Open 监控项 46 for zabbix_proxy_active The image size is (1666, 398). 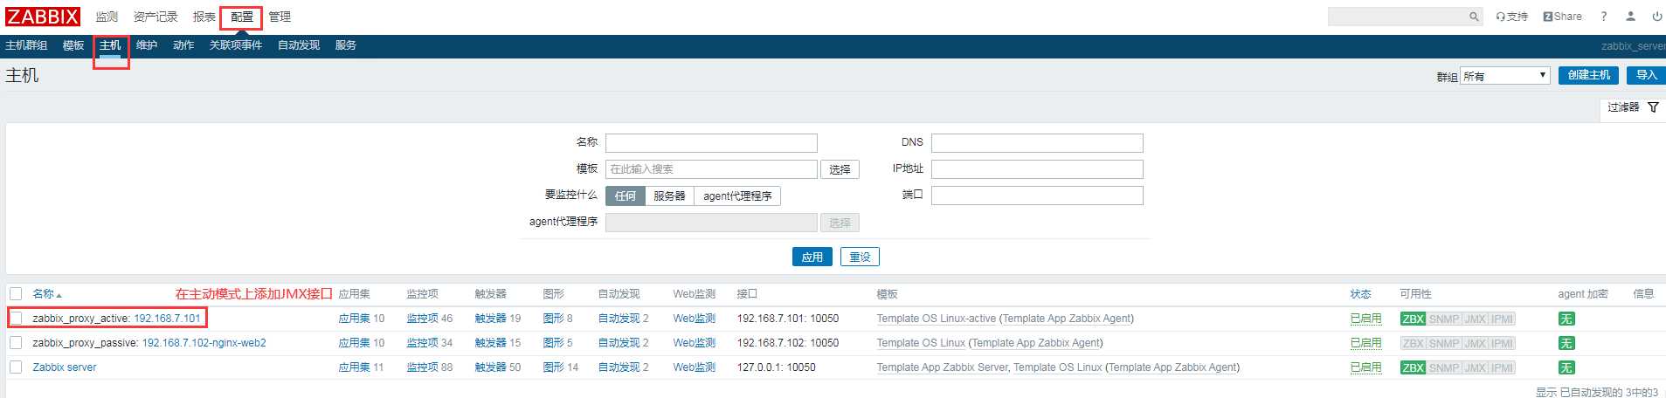[422, 319]
